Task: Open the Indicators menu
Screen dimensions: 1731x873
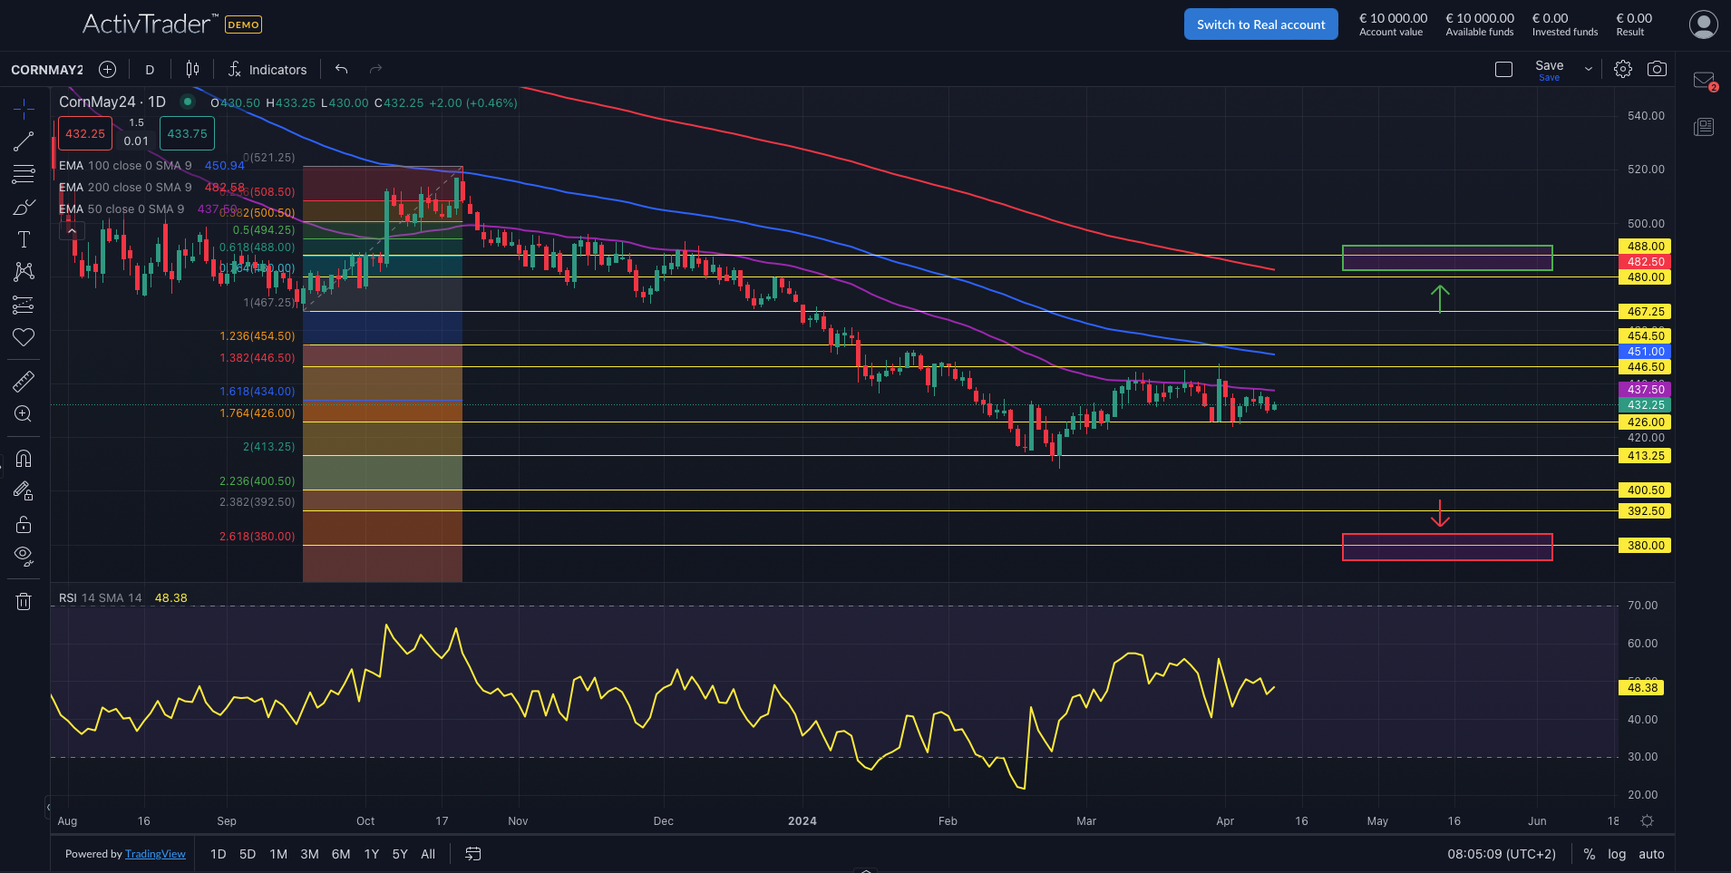Action: pyautogui.click(x=267, y=70)
